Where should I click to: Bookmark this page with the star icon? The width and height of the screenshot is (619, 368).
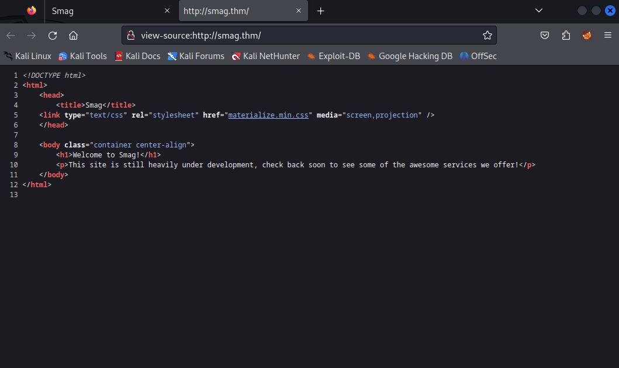coord(487,35)
